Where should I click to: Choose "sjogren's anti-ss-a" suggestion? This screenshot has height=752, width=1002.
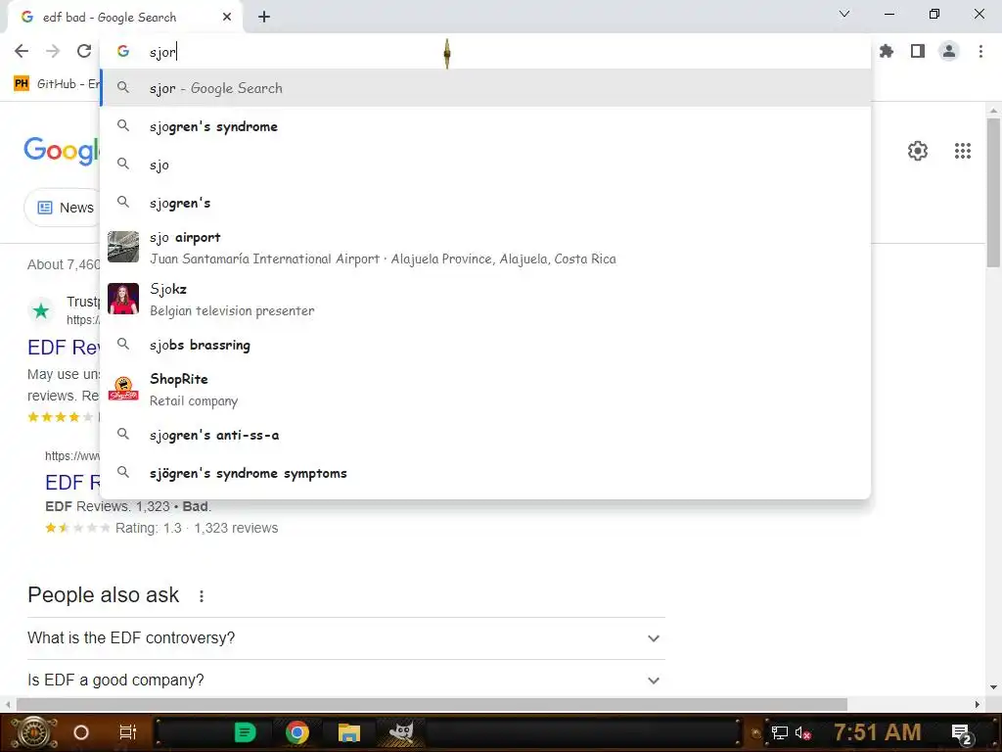coord(485,435)
